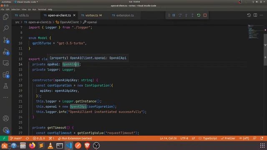This screenshot has height=150, width=267.
Task: Change UTF-8 file encoding
Action: click(x=184, y=138)
